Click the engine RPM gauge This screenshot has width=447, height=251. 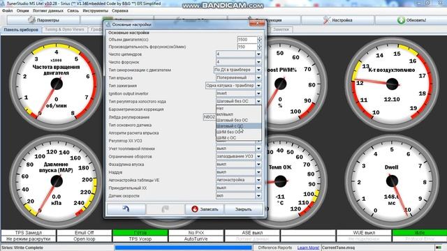56,84
